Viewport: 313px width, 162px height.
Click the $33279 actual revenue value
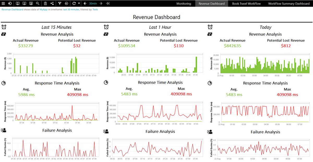coord(26,46)
